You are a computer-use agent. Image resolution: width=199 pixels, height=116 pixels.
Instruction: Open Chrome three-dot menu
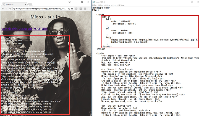point(89,9)
